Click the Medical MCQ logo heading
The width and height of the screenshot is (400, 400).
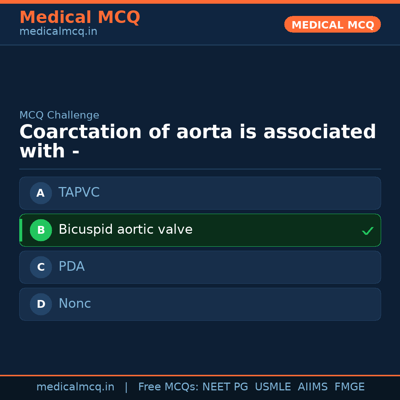80,17
